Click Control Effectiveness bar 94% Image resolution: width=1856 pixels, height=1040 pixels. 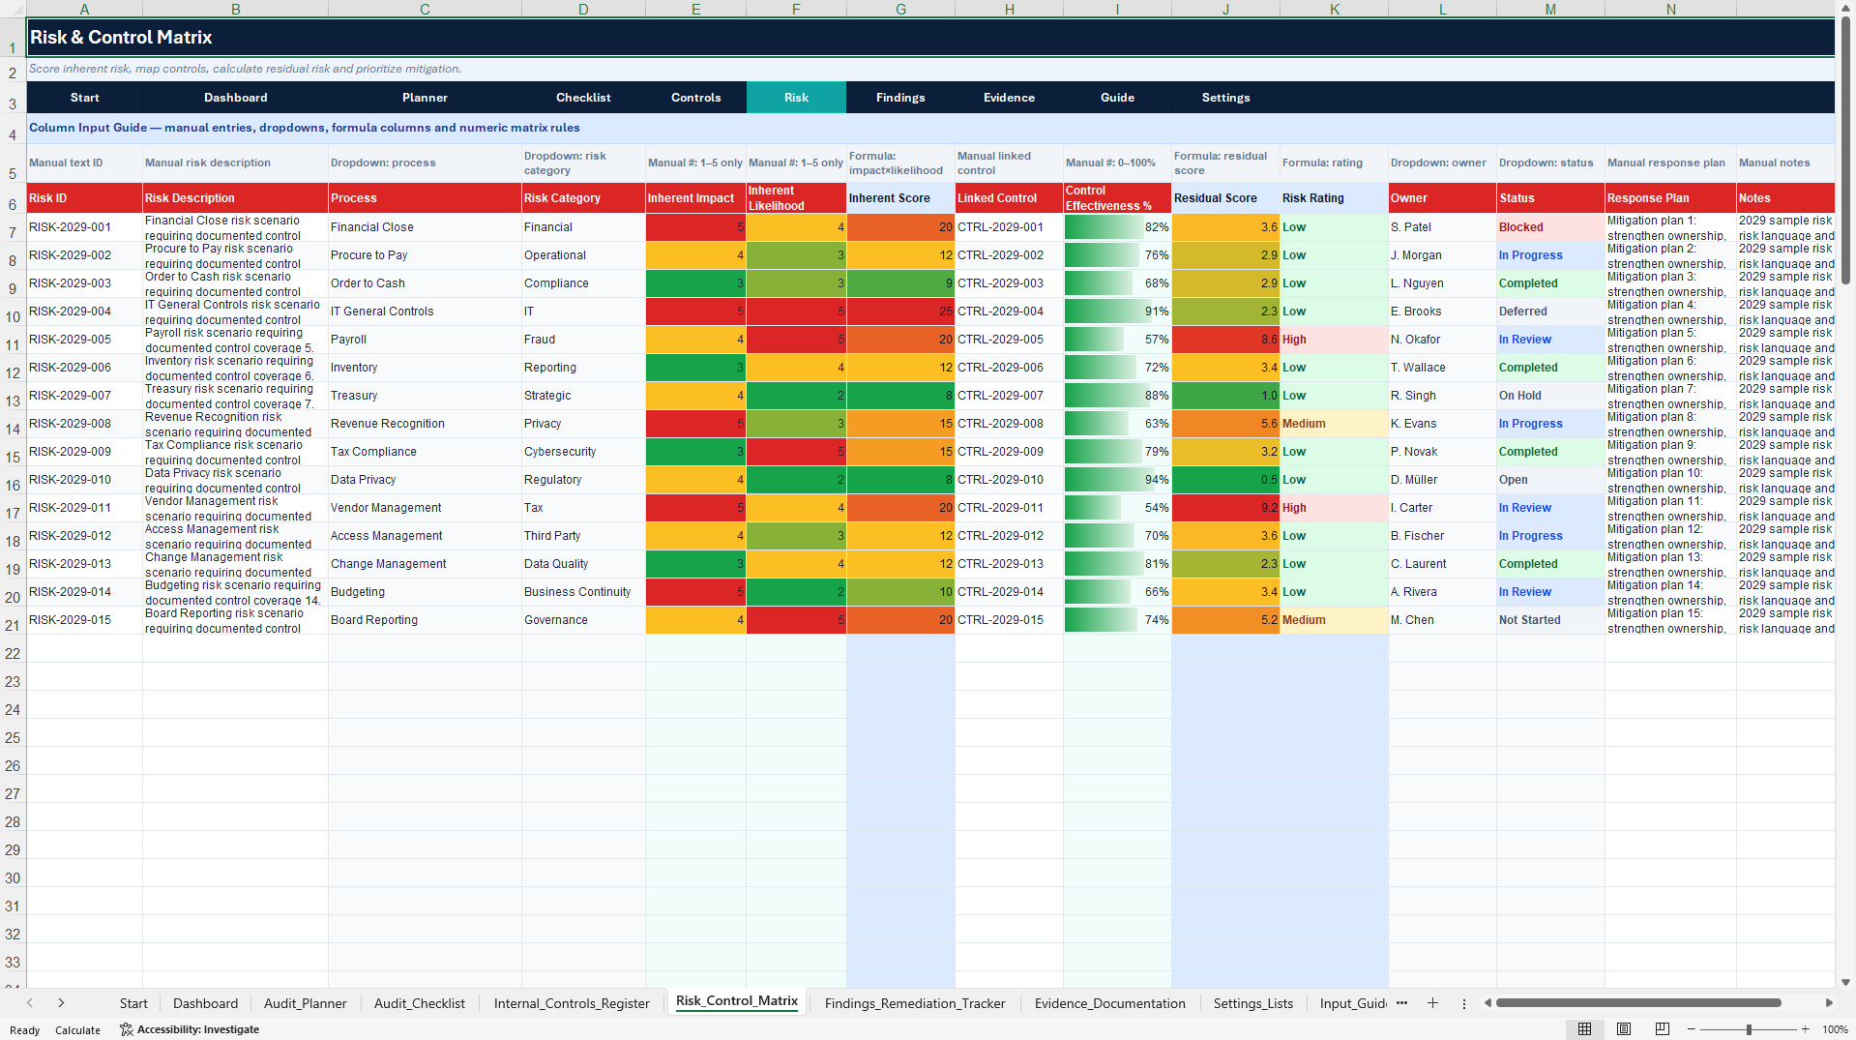[1117, 480]
